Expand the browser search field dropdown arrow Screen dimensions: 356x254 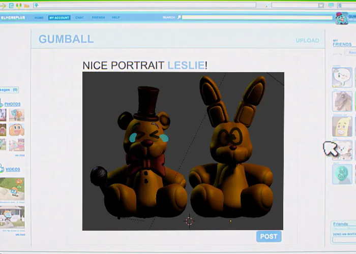(x=321, y=5)
